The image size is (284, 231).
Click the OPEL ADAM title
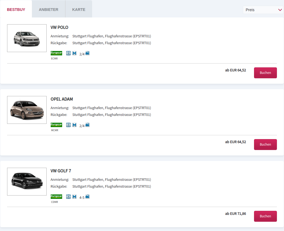coord(62,99)
